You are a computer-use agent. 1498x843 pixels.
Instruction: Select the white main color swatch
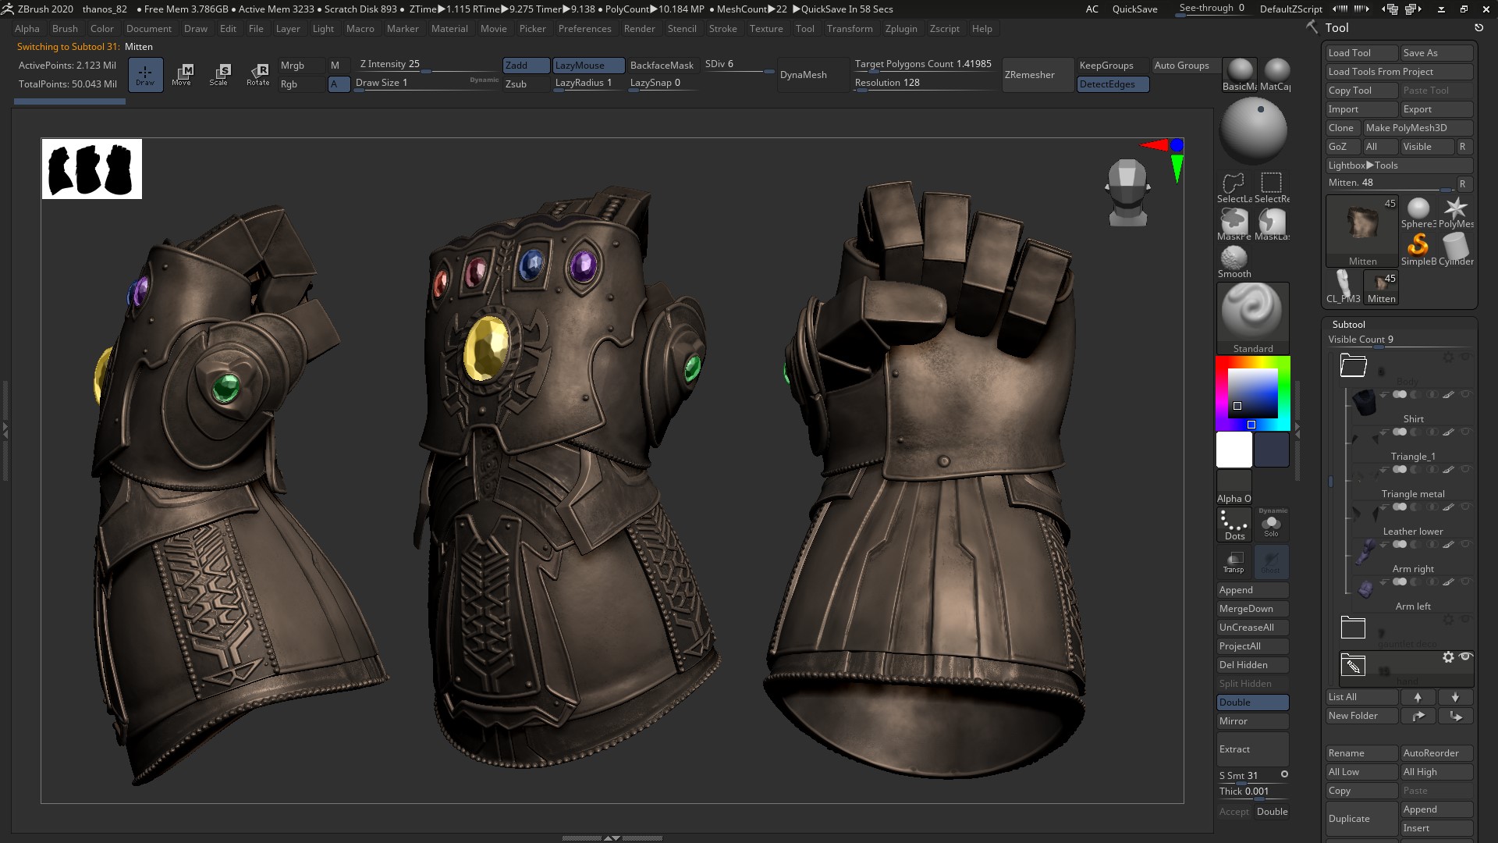(1234, 450)
